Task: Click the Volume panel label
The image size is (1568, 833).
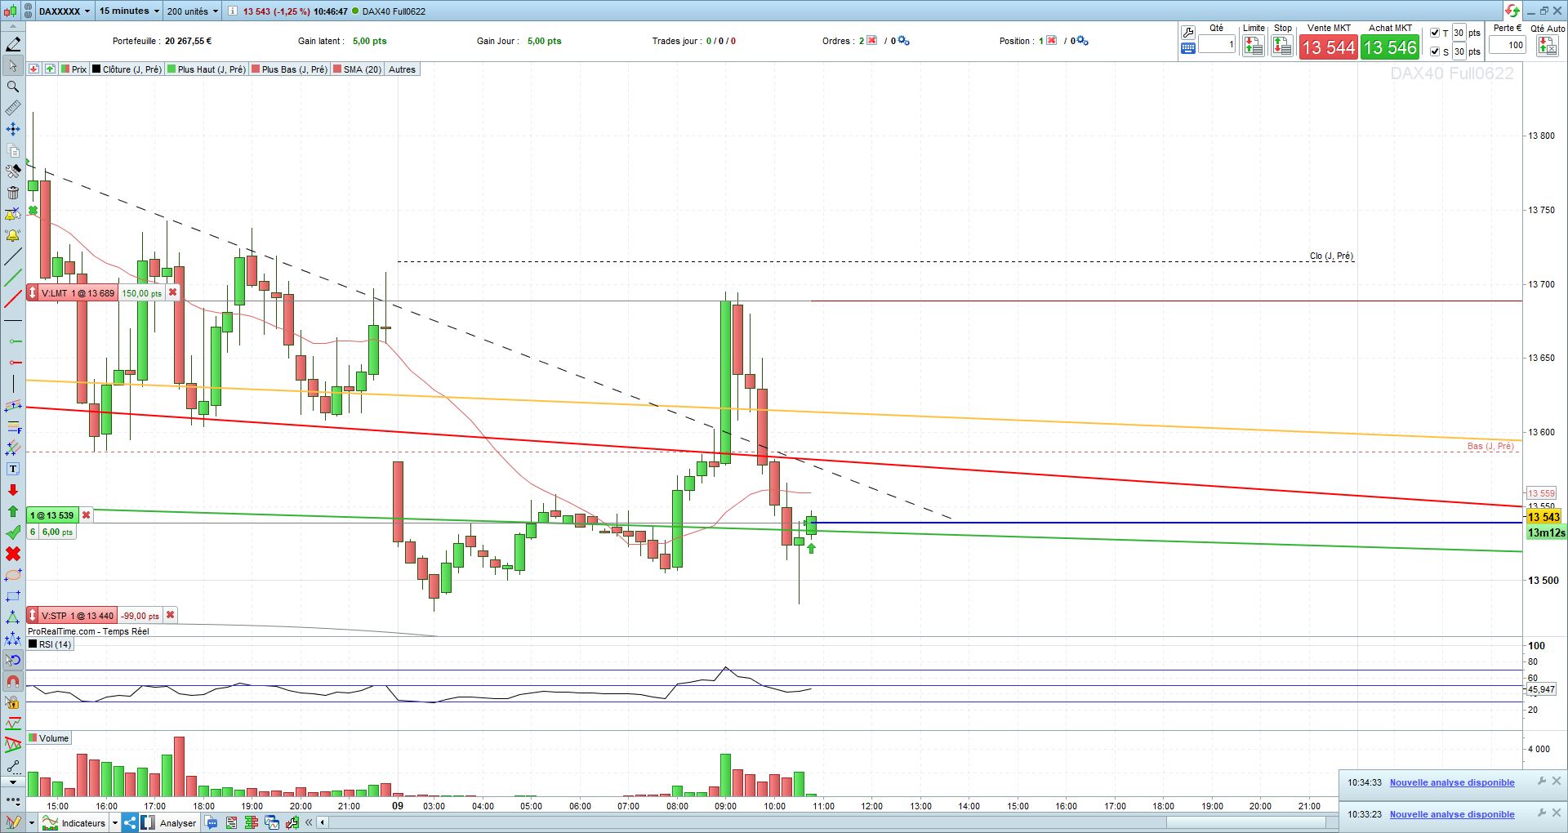Action: pos(49,738)
